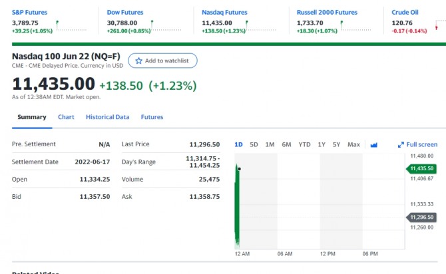Open the Russell 2000 Futures link
The width and height of the screenshot is (446, 274).
(x=327, y=12)
